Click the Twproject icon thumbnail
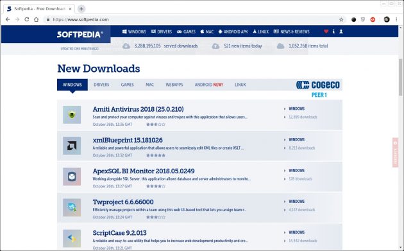 click(72, 207)
